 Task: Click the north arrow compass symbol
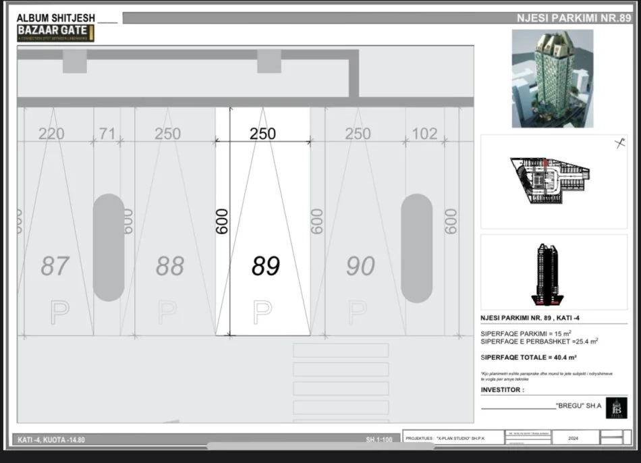click(619, 143)
